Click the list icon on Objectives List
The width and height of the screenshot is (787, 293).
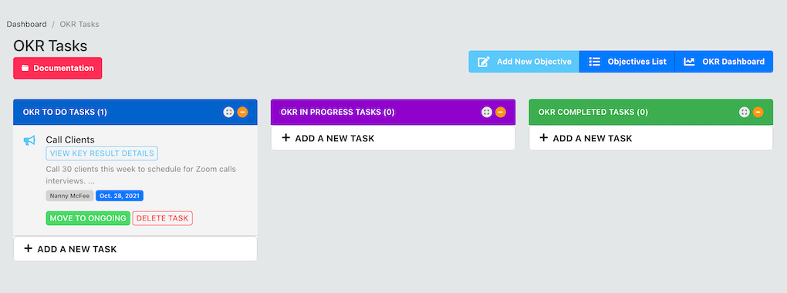click(x=594, y=62)
